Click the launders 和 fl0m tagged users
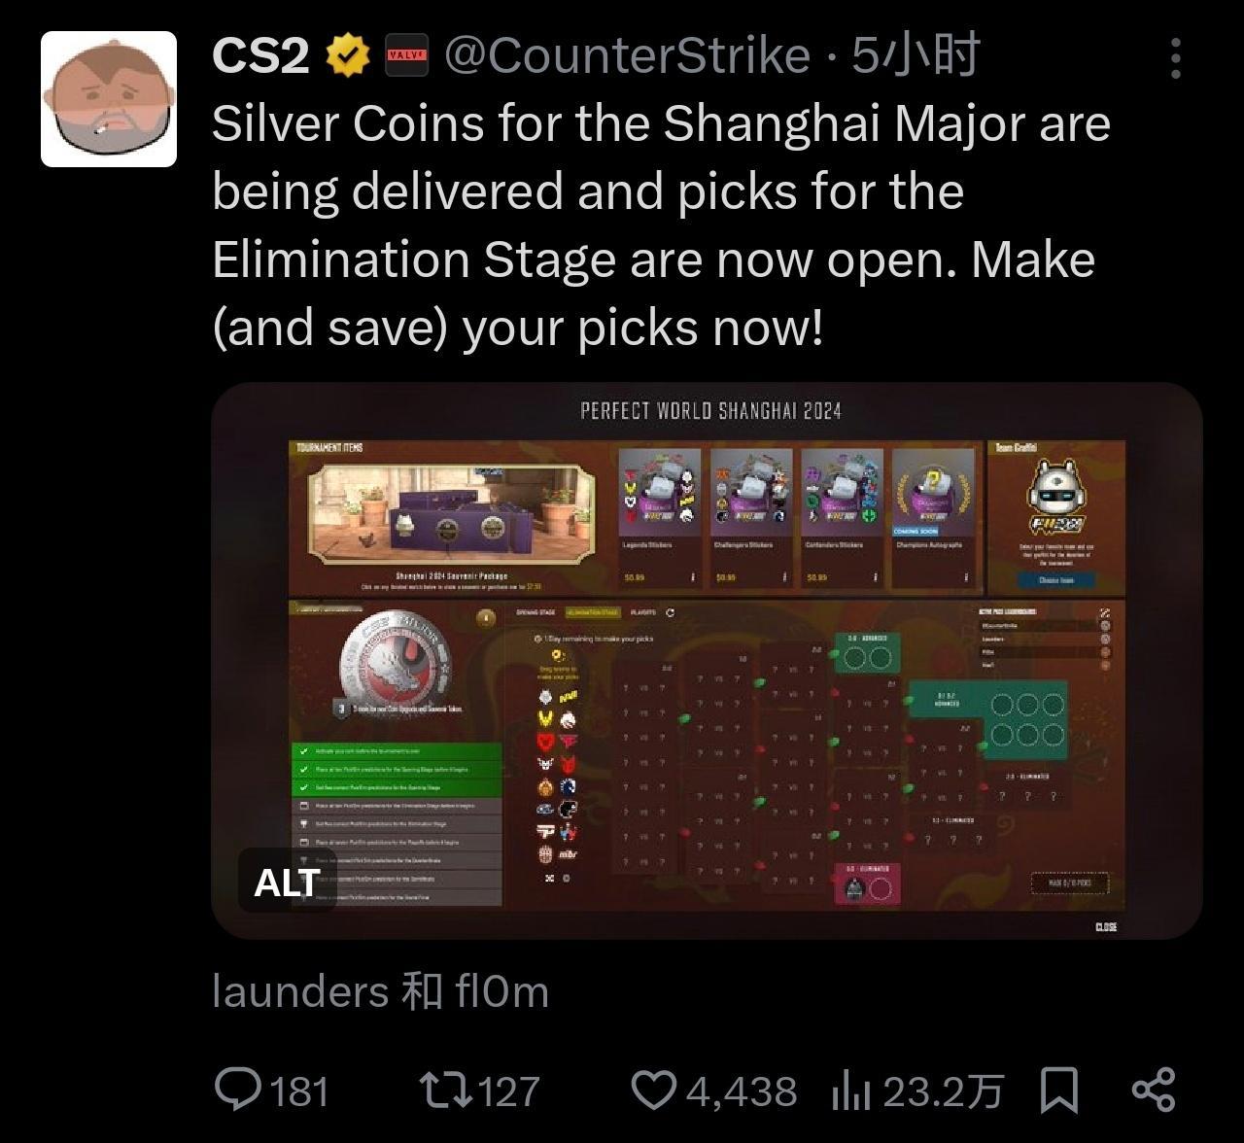 click(x=380, y=992)
